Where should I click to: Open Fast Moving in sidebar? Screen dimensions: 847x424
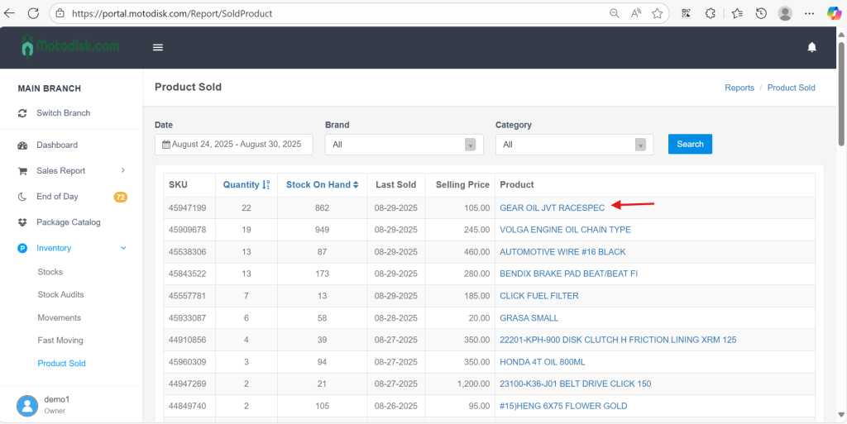click(x=60, y=341)
